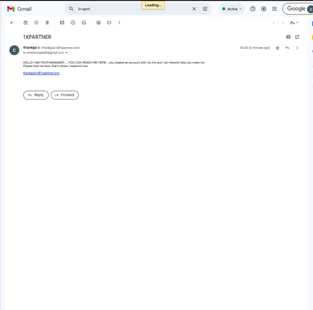Mark the email as unread
Screen dimensions: 313x310
pyautogui.click(x=62, y=23)
